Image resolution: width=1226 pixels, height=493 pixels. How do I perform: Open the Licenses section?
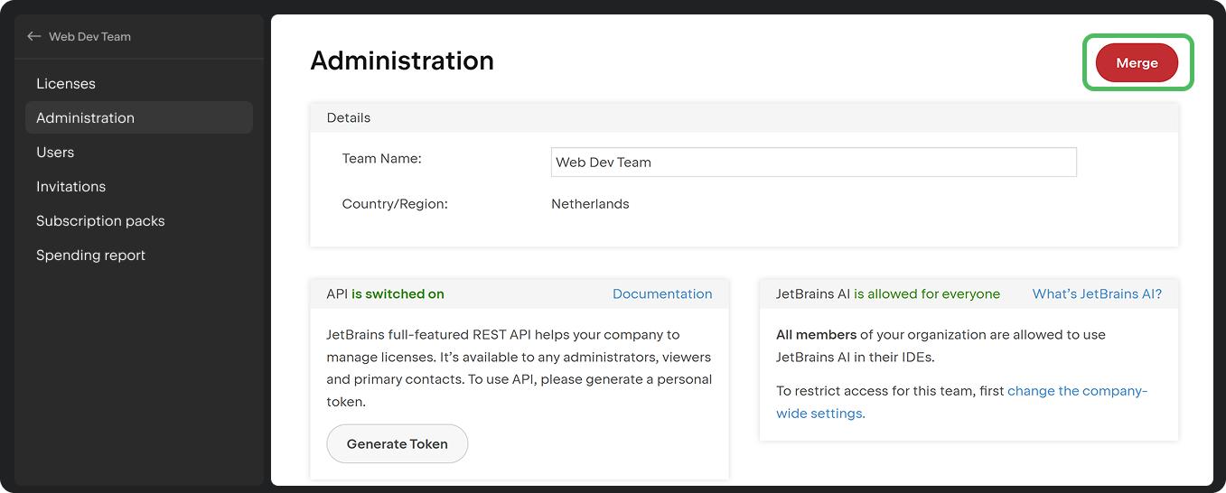[66, 84]
